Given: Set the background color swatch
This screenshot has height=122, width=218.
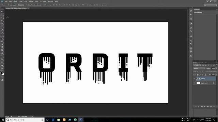Looking at the screenshot, I should click(3, 74).
